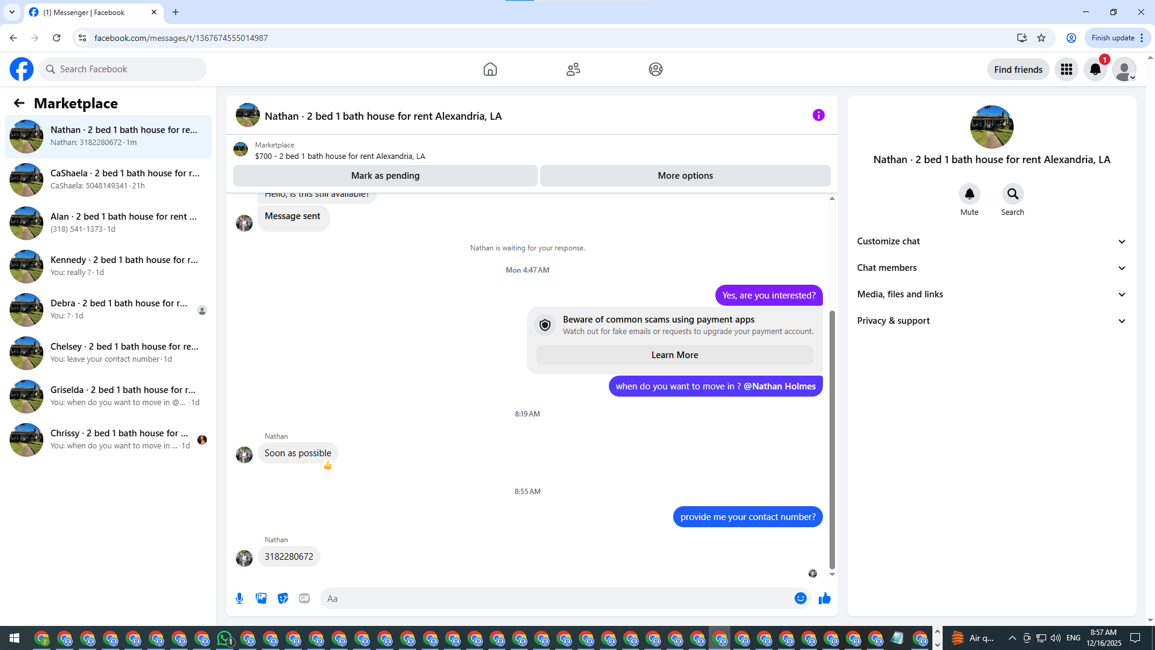Viewport: 1155px width, 650px height.
Task: Open the Facebook logo home link
Action: (22, 69)
